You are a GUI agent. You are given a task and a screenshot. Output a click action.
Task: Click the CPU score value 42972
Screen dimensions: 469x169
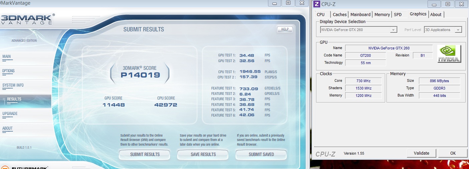[166, 105]
